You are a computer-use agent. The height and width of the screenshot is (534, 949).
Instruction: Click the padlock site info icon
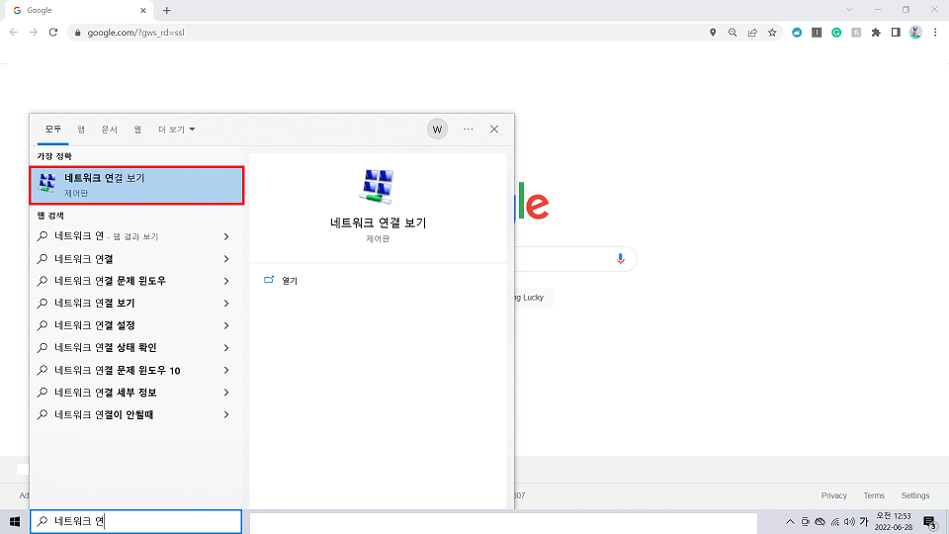[77, 33]
